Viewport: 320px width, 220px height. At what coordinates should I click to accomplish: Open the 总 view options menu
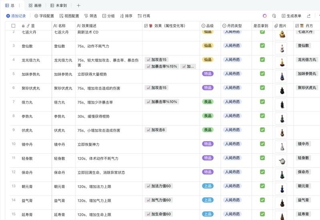(20, 6)
